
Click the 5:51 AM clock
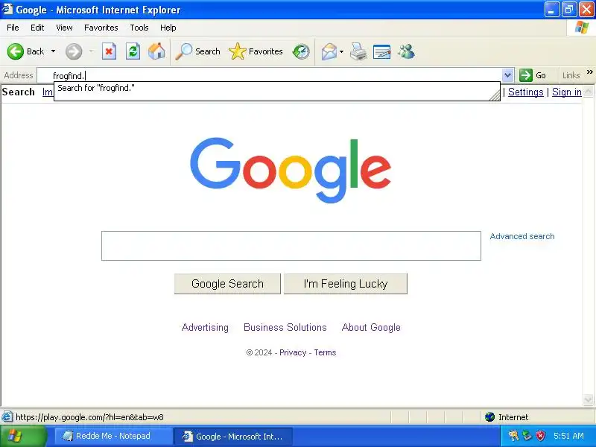568,436
